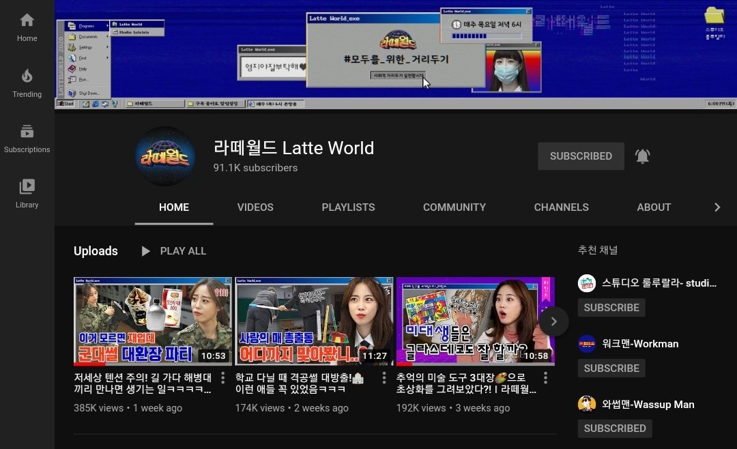Image resolution: width=737 pixels, height=449 pixels.
Task: Click the 와썹맨-Wassup Man channel avatar
Action: (x=587, y=404)
